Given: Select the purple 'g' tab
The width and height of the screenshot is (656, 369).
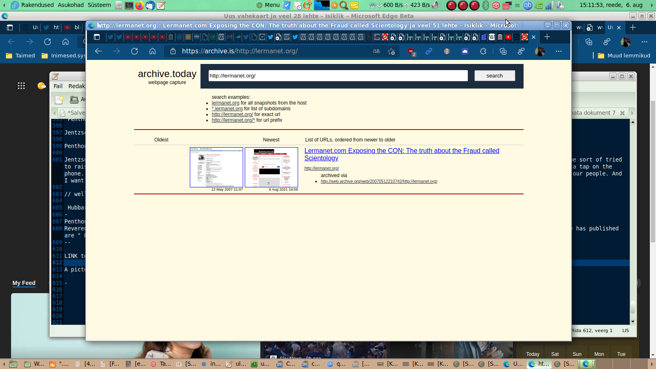Looking at the screenshot, I should [484, 37].
